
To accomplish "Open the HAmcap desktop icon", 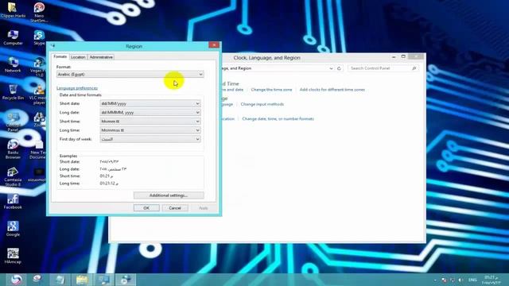I will 13,256.
